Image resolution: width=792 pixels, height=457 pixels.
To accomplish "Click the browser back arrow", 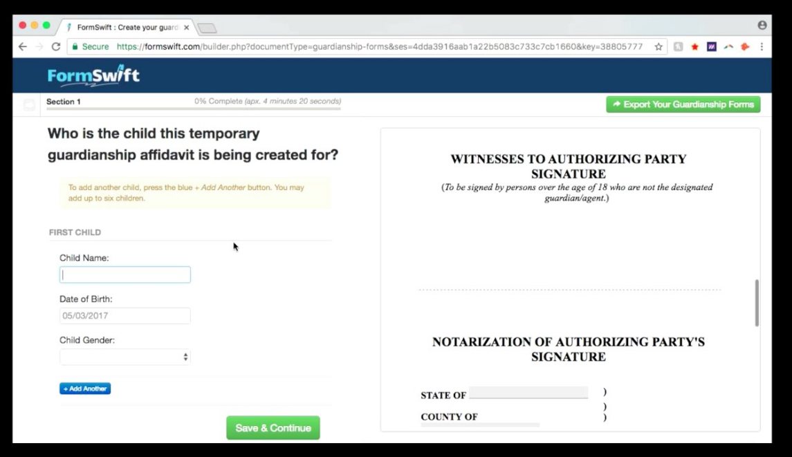I will coord(23,46).
